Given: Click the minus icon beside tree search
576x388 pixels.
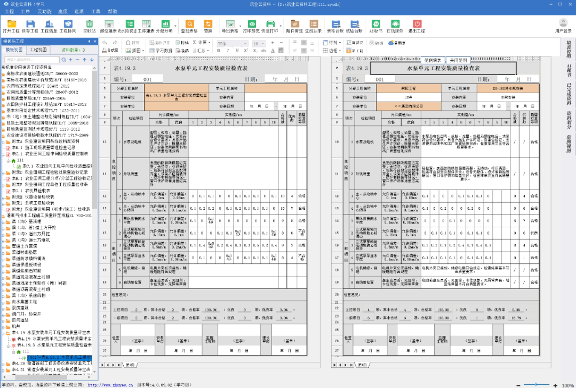Looking at the screenshot, I should pyautogui.click(x=77, y=60).
